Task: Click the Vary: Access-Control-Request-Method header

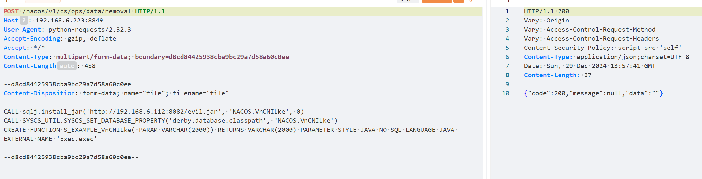Action: point(590,29)
